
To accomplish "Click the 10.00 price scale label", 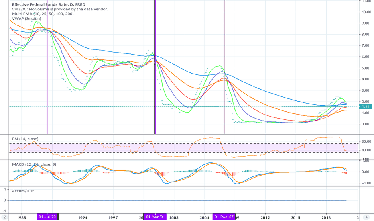I will click(366, 12).
